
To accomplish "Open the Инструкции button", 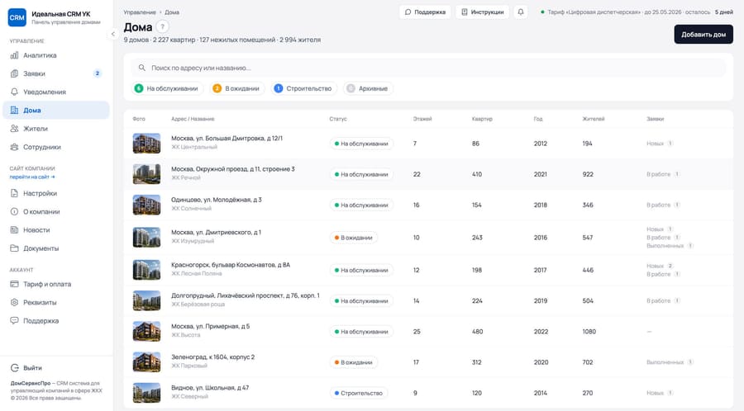I will 483,12.
